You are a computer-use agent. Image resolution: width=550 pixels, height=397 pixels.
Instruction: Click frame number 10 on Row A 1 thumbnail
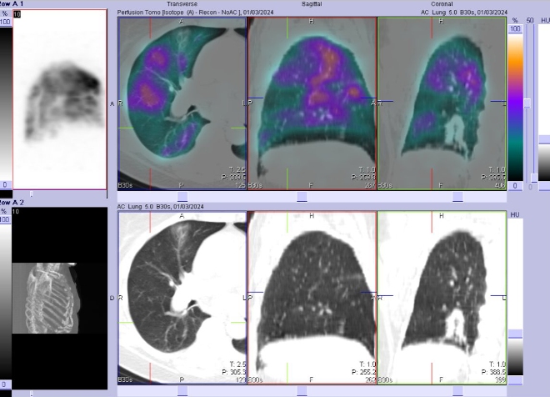[17, 14]
